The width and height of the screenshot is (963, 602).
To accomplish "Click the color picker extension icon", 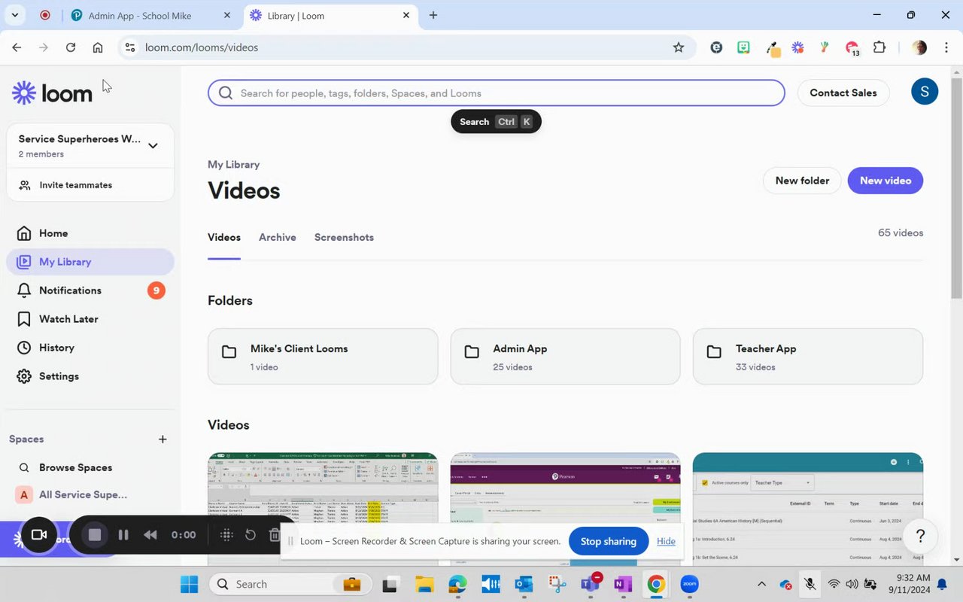I will (773, 49).
